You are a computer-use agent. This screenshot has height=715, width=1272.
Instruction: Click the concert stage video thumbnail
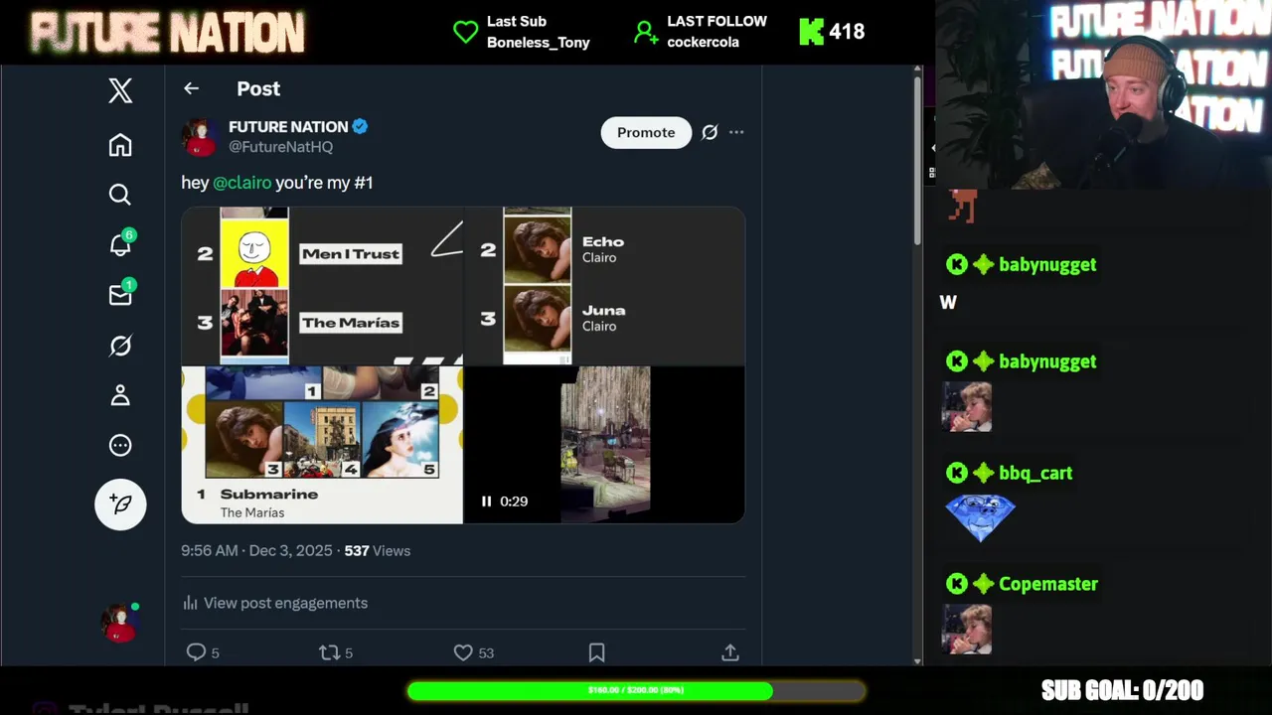tap(605, 445)
